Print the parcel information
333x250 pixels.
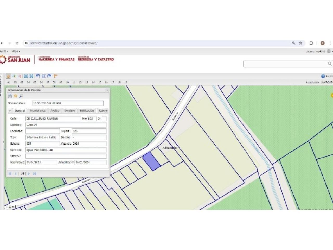(10, 96)
